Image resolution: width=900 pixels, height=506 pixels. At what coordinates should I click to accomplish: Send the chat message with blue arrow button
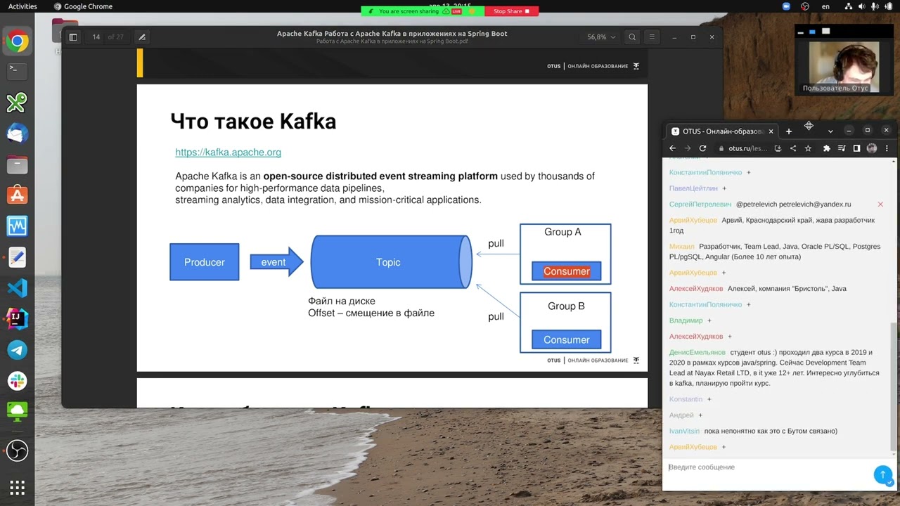tap(883, 475)
